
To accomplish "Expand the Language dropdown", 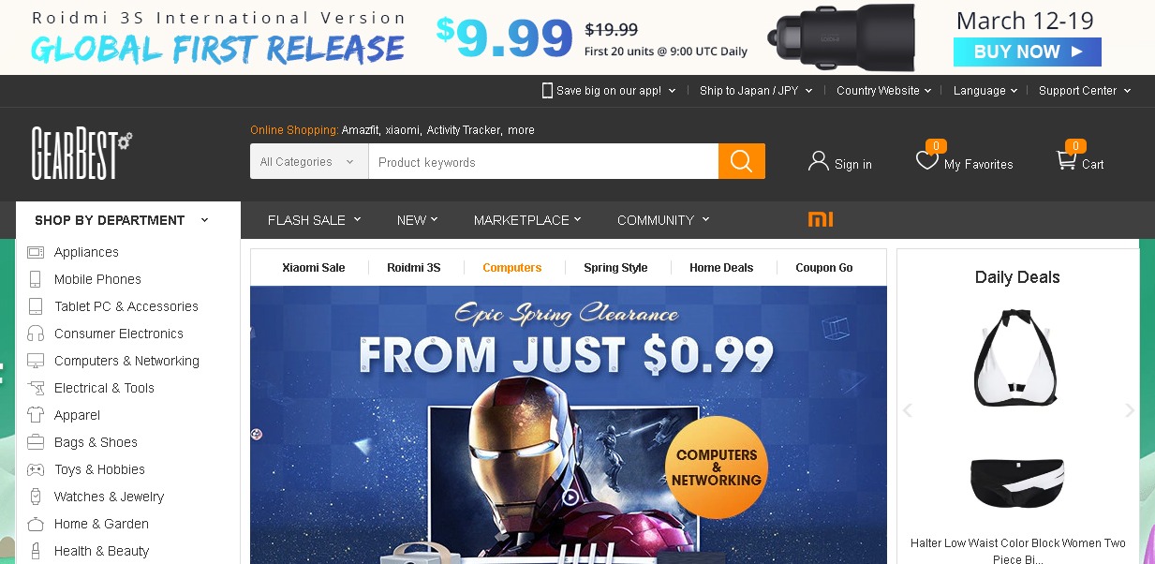I will click(985, 91).
